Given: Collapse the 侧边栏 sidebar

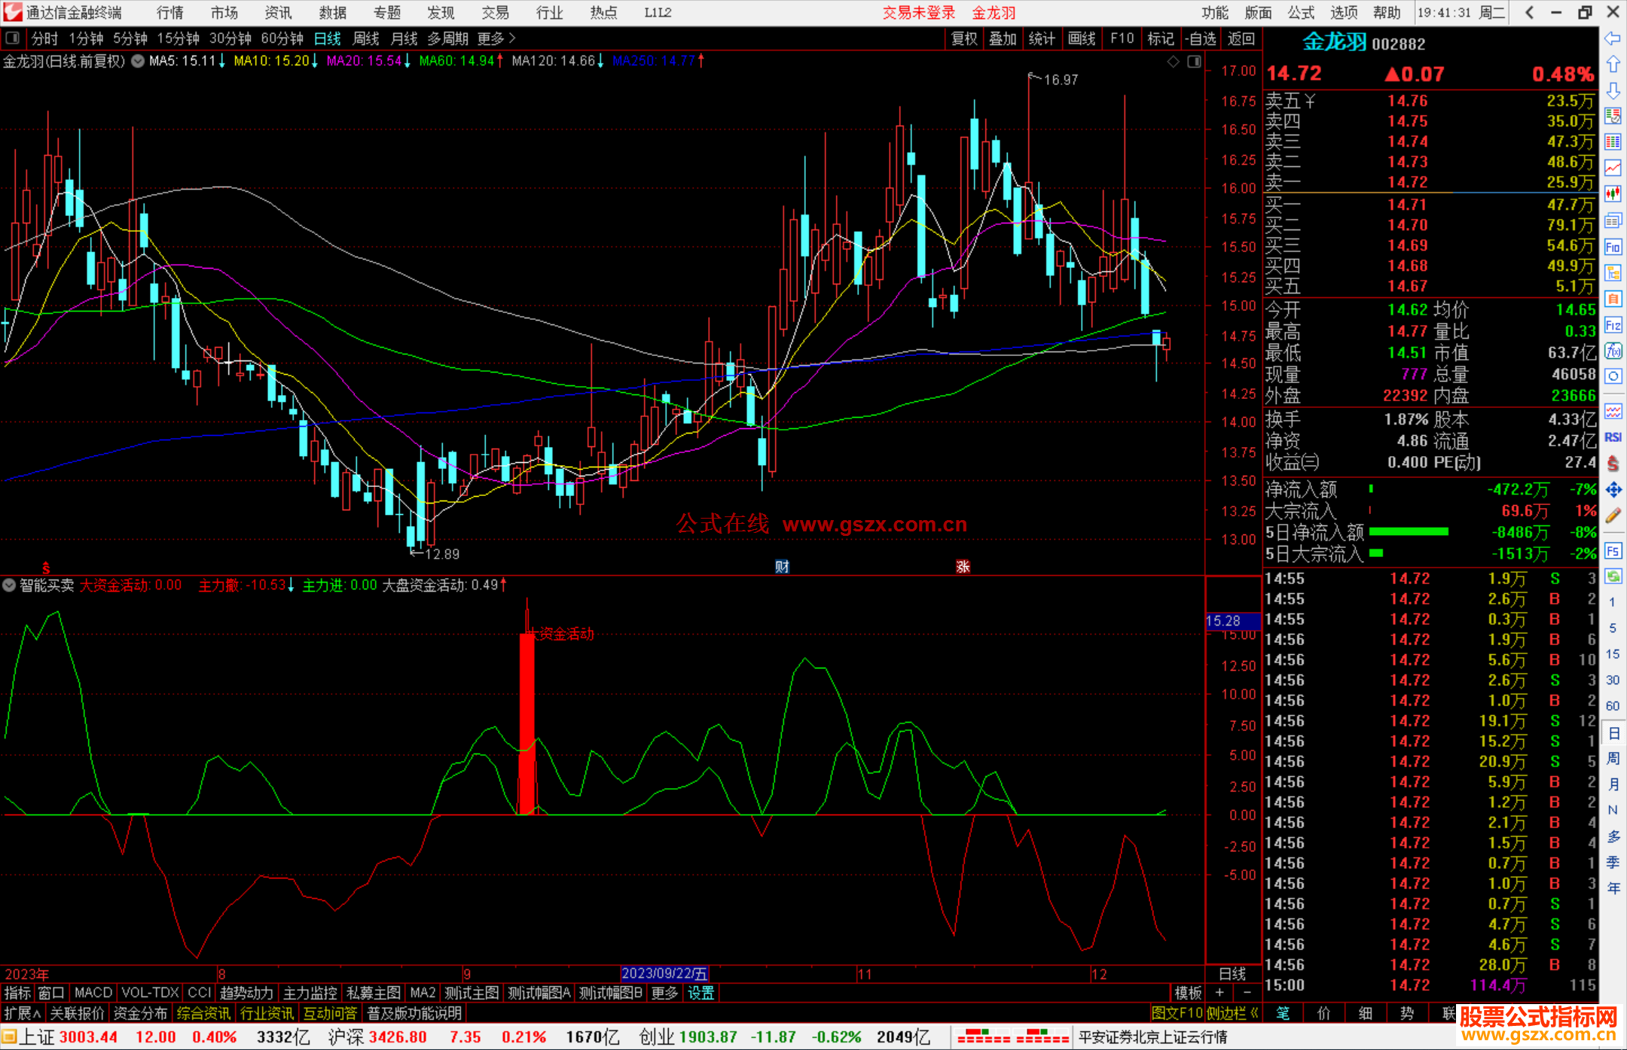Looking at the screenshot, I should pyautogui.click(x=1232, y=1013).
